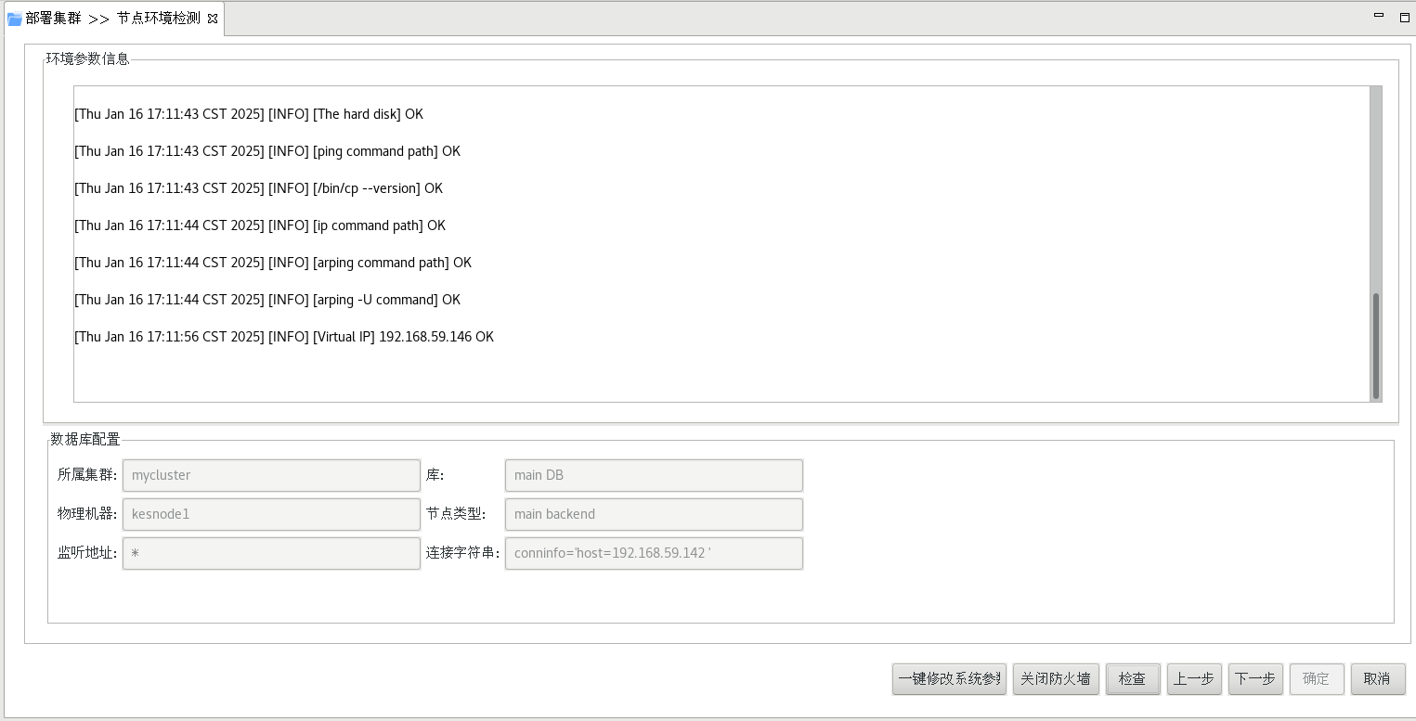The height and width of the screenshot is (721, 1416).
Task: Click the 连接字符串 conninfo field
Action: 653,553
